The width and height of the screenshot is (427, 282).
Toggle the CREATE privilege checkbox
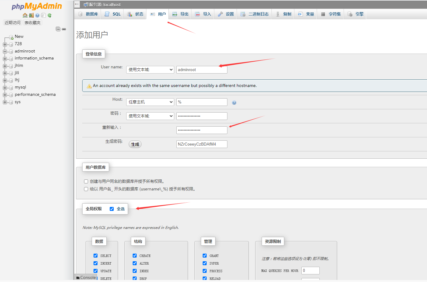134,256
